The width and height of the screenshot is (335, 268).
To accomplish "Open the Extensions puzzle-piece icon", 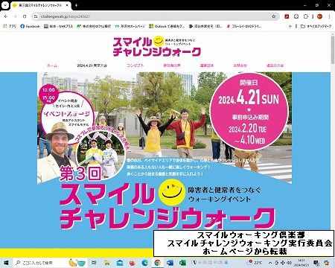I will coord(306,16).
